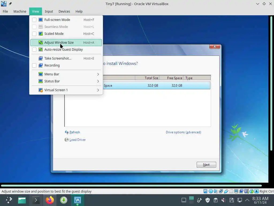Expand the Status Bar submenu
This screenshot has width=274, height=206.
tap(66, 81)
